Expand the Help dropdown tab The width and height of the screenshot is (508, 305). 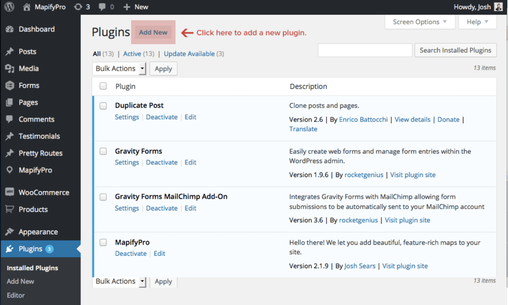pyautogui.click(x=477, y=22)
